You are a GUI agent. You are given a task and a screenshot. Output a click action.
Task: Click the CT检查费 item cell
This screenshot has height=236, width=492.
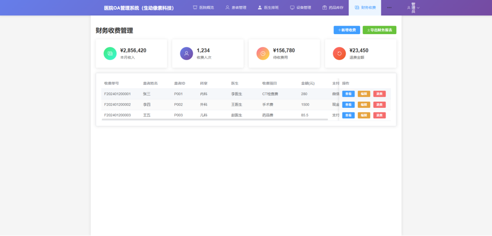(270, 94)
